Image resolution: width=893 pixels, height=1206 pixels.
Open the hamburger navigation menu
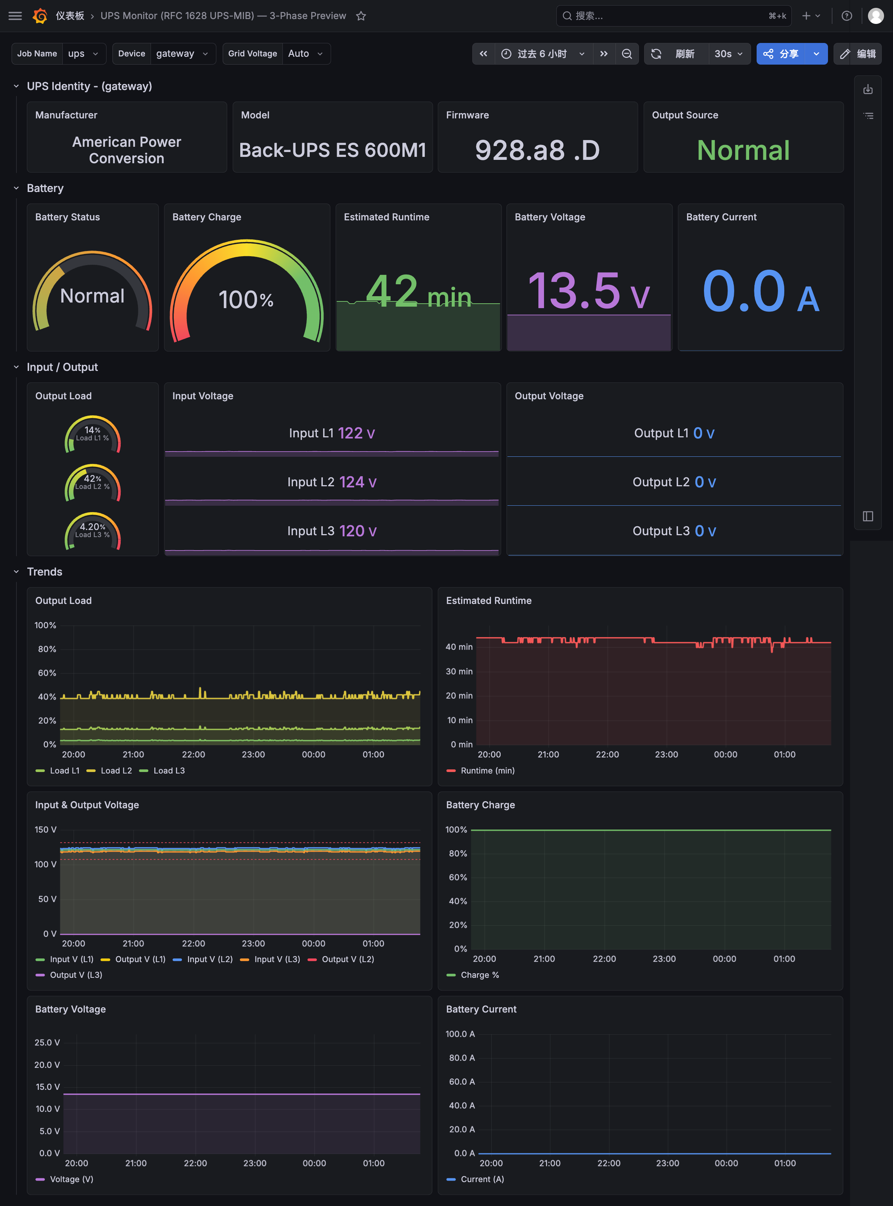click(x=15, y=16)
